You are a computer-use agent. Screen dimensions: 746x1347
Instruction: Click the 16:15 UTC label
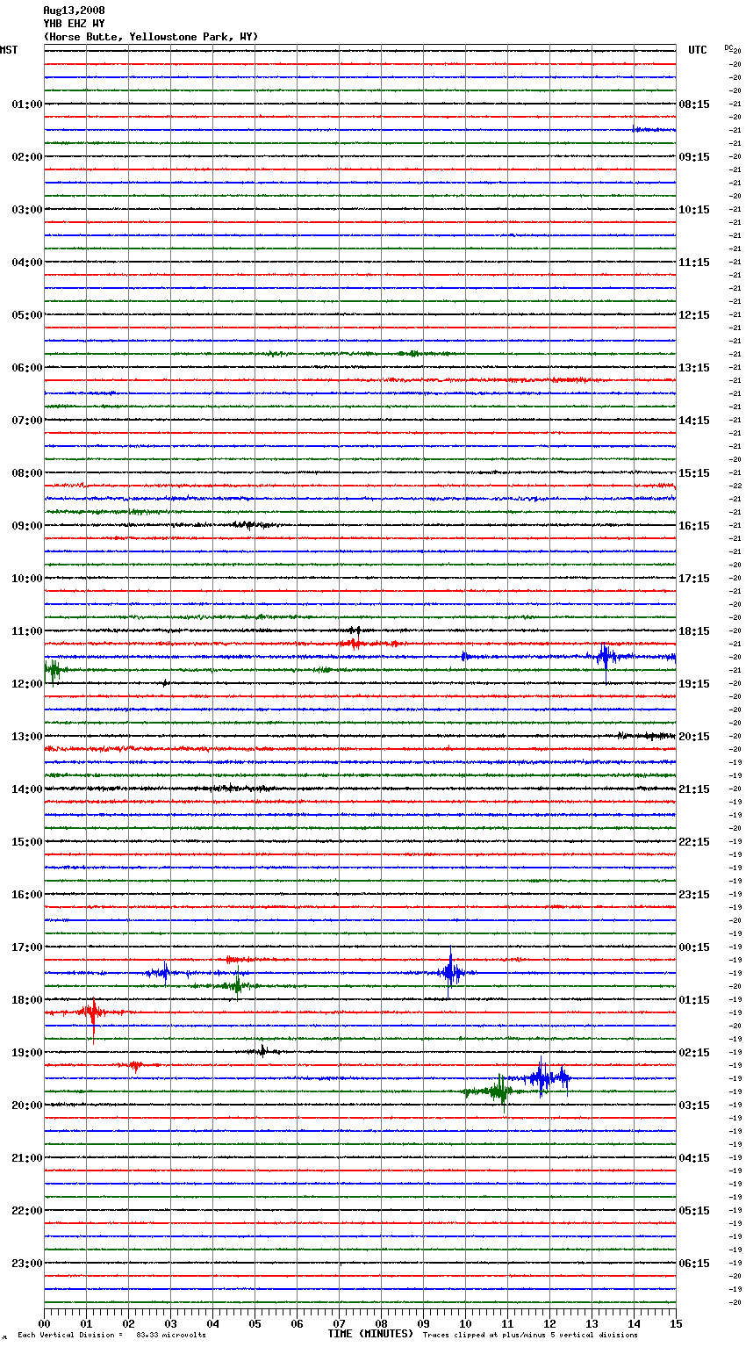[694, 526]
